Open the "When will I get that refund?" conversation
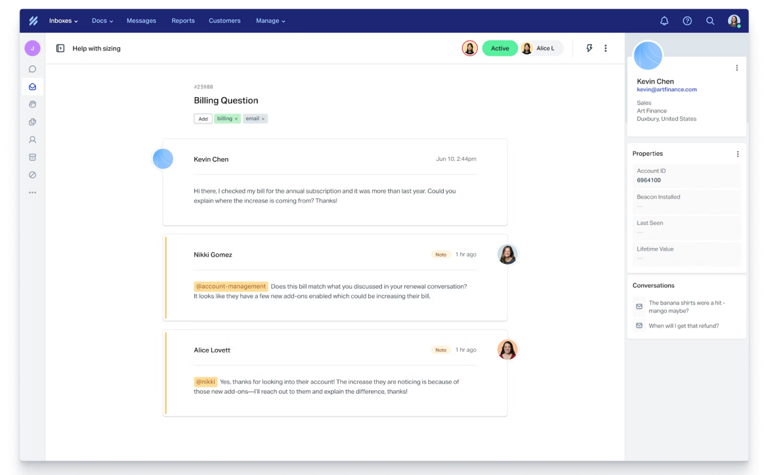This screenshot has height=475, width=768. (x=683, y=326)
